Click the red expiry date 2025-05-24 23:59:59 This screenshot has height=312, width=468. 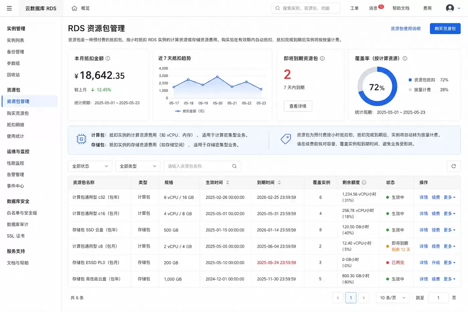[276, 263]
